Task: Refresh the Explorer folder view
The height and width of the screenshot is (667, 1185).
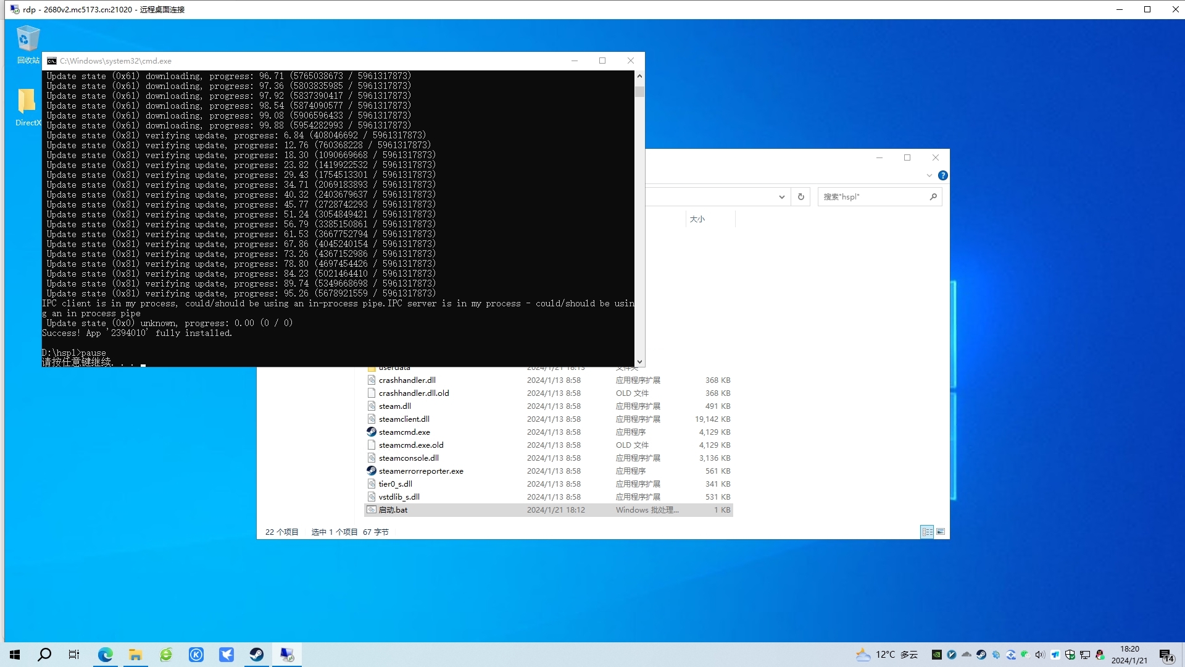Action: click(x=800, y=197)
